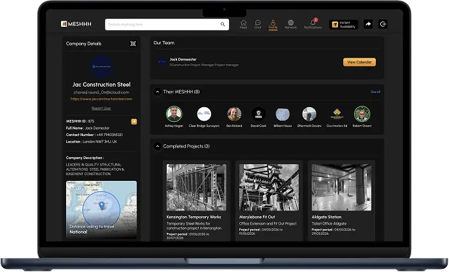The width and height of the screenshot is (449, 272).
Task: Click the map location thumbnail
Action: click(x=101, y=210)
